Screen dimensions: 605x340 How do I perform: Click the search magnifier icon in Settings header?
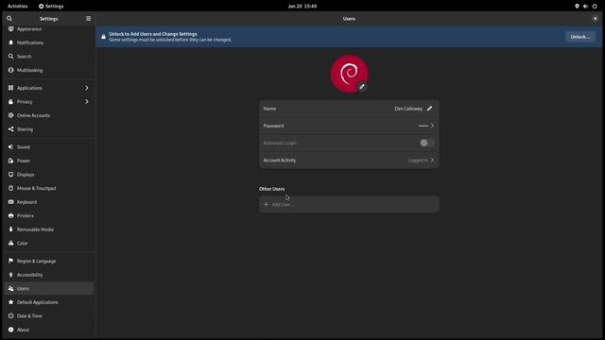tap(9, 19)
